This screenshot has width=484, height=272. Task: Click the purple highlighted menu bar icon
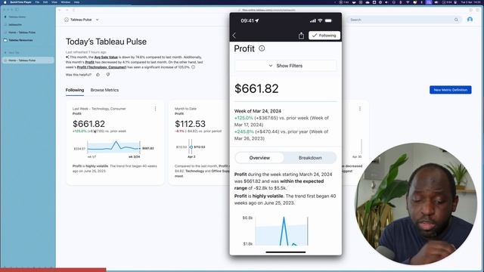tap(429, 2)
